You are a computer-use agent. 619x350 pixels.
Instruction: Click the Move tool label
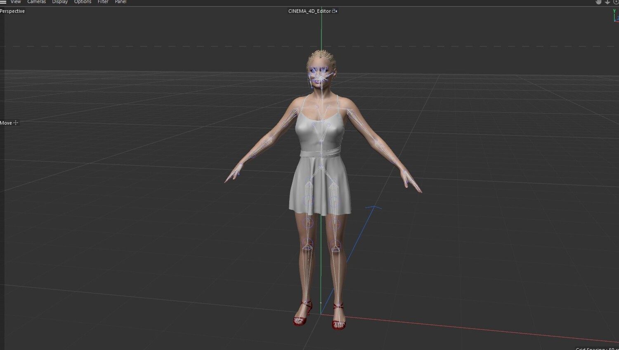(6, 123)
